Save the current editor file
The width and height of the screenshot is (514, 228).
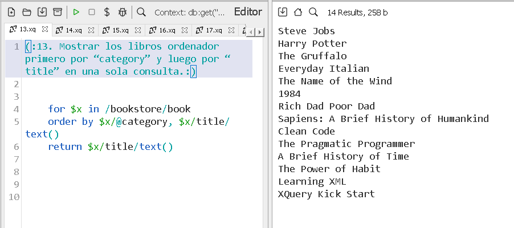(42, 12)
